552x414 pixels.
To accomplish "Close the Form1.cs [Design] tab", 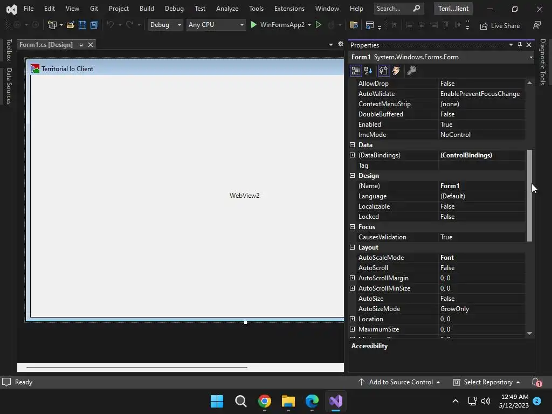I will tap(91, 45).
